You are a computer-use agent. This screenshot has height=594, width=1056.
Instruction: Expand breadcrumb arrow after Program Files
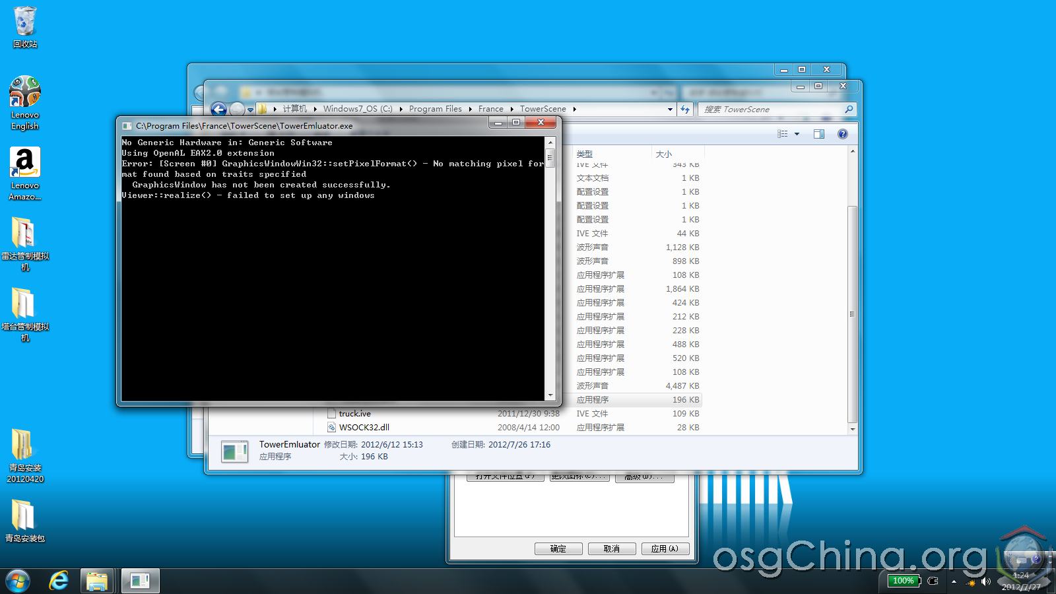tap(470, 109)
